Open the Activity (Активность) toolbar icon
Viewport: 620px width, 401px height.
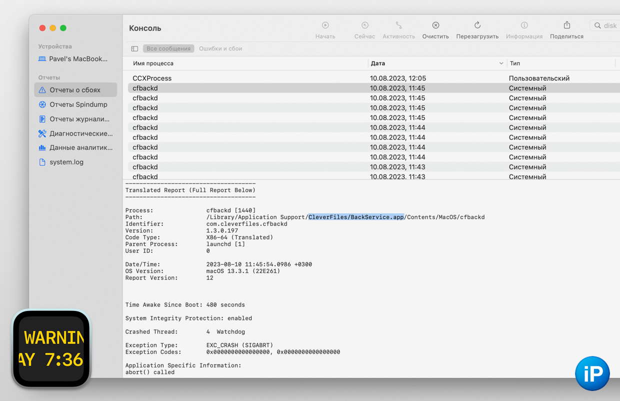(x=398, y=25)
